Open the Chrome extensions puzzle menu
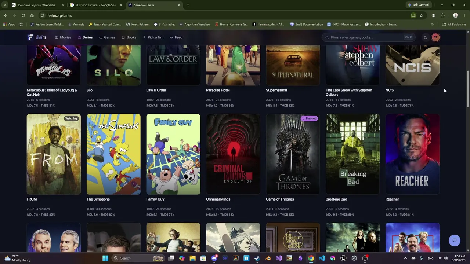This screenshot has width=470, height=264. [442, 15]
